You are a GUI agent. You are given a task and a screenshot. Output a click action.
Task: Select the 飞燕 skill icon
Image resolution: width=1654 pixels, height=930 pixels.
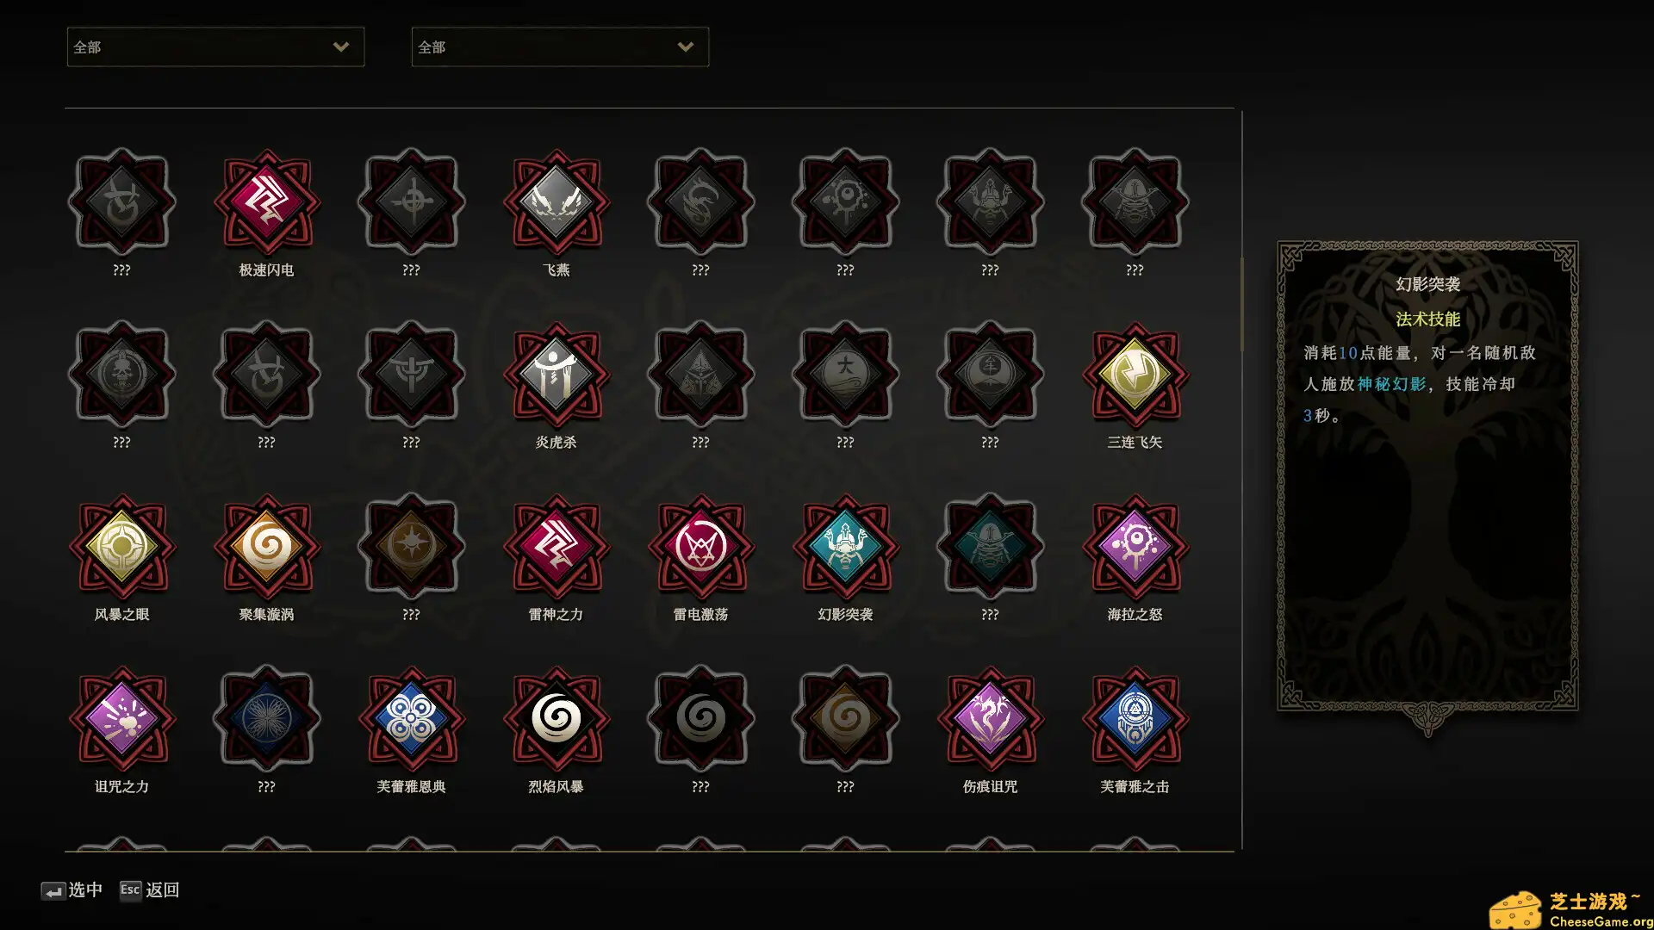[x=556, y=201]
